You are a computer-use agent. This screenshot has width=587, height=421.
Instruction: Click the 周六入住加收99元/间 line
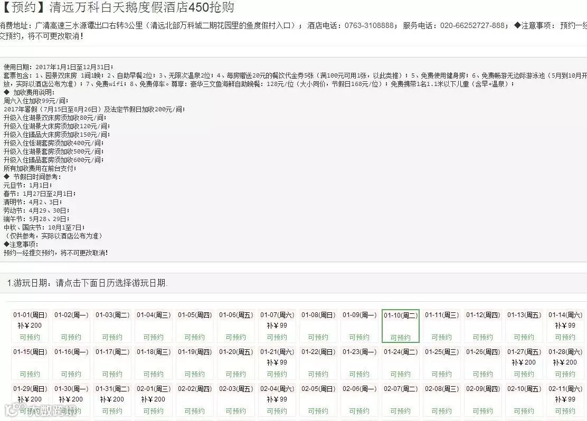coord(36,101)
